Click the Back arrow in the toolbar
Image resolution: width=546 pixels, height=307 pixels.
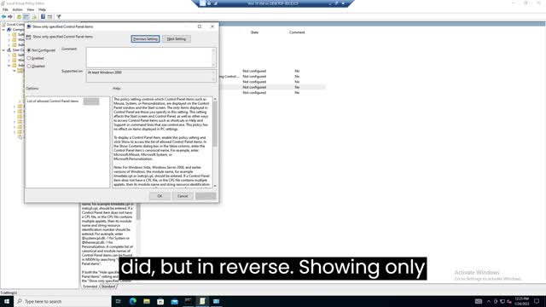click(x=3, y=17)
